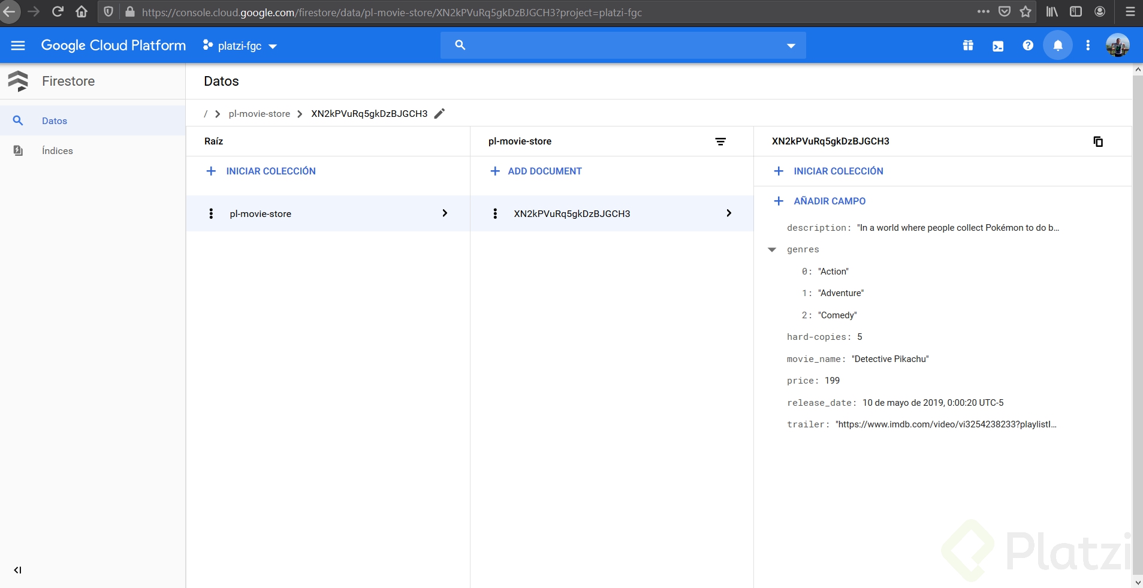Screen dimensions: 1143x588
Task: Collapse the left sidebar panel
Action: [17, 570]
